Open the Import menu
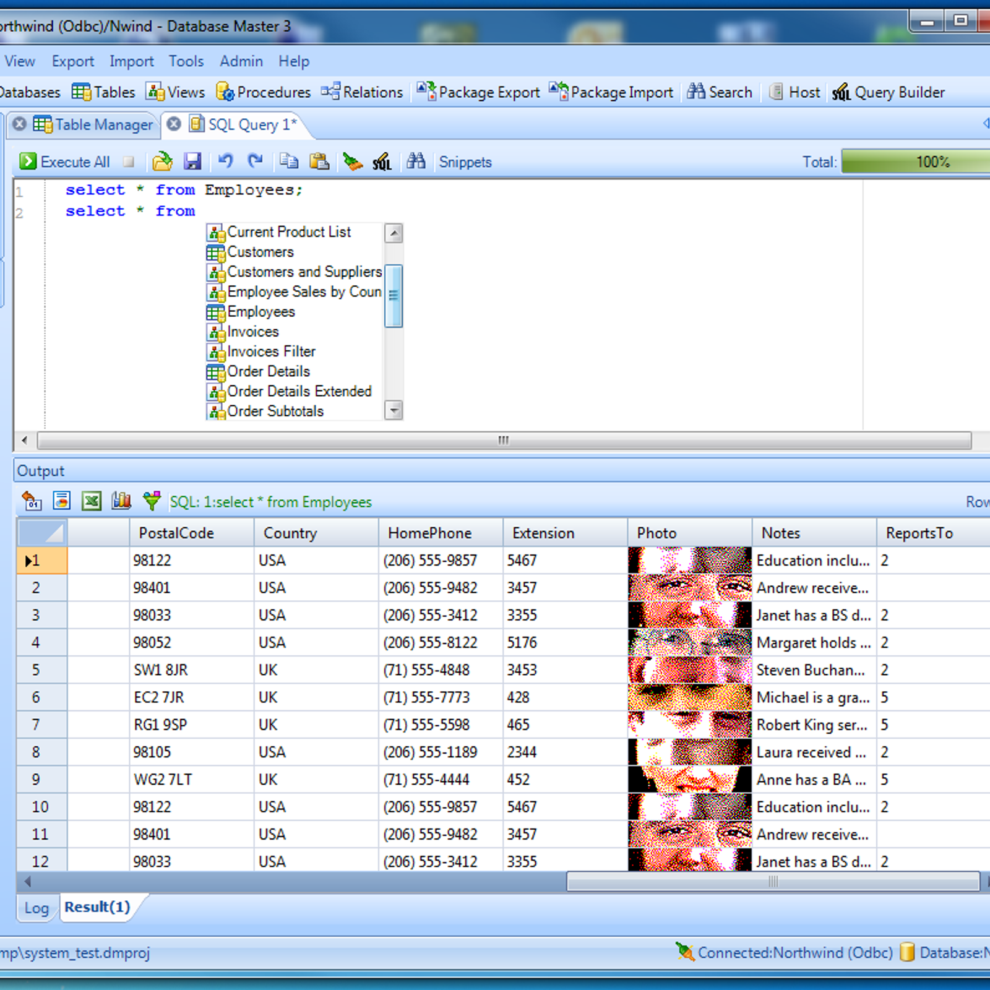The width and height of the screenshot is (990, 990). (132, 61)
